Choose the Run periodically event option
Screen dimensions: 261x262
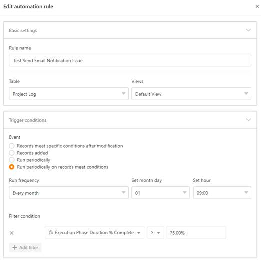point(11,160)
